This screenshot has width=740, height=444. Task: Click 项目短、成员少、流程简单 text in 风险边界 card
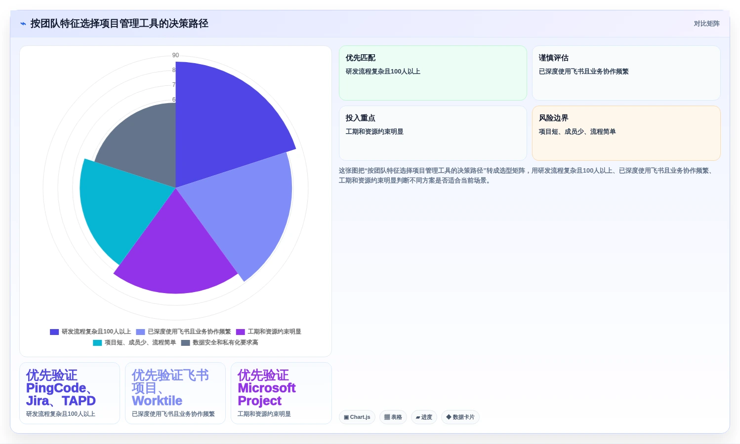[577, 132]
